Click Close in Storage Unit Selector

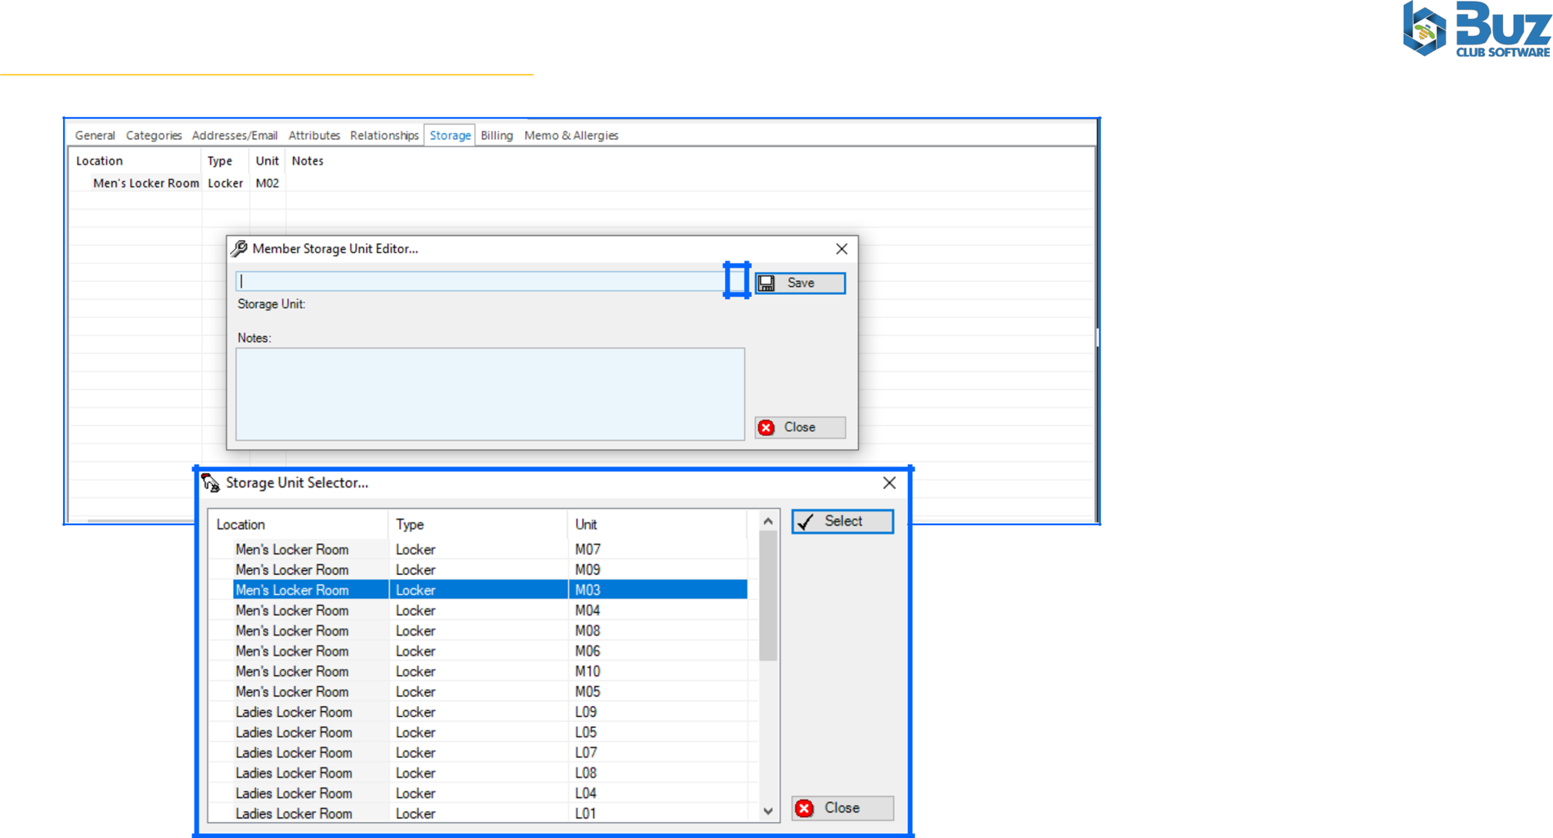(842, 808)
